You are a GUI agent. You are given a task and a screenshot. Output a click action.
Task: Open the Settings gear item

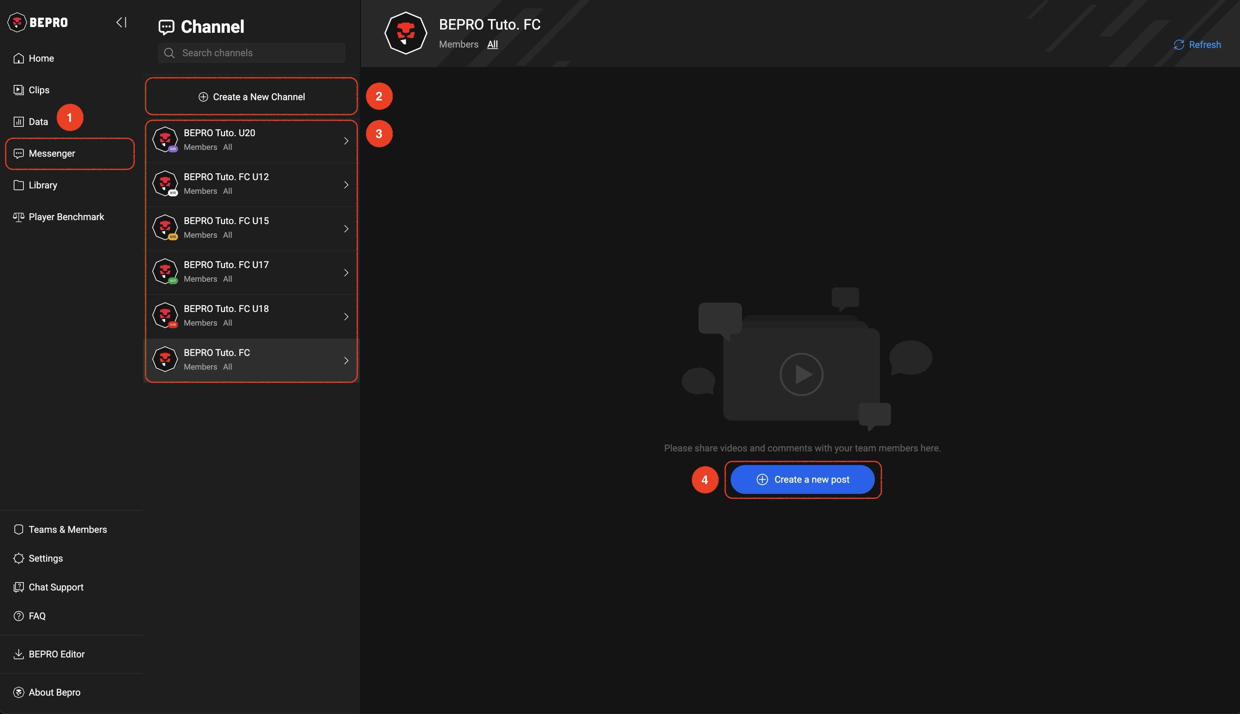pos(45,558)
